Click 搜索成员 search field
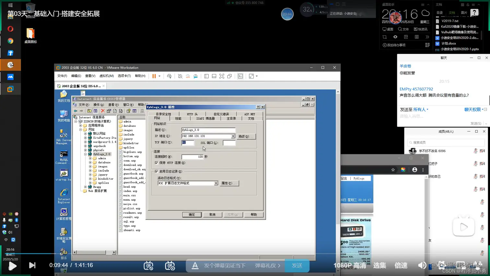Screen dimensions: 490x276 point(446,142)
